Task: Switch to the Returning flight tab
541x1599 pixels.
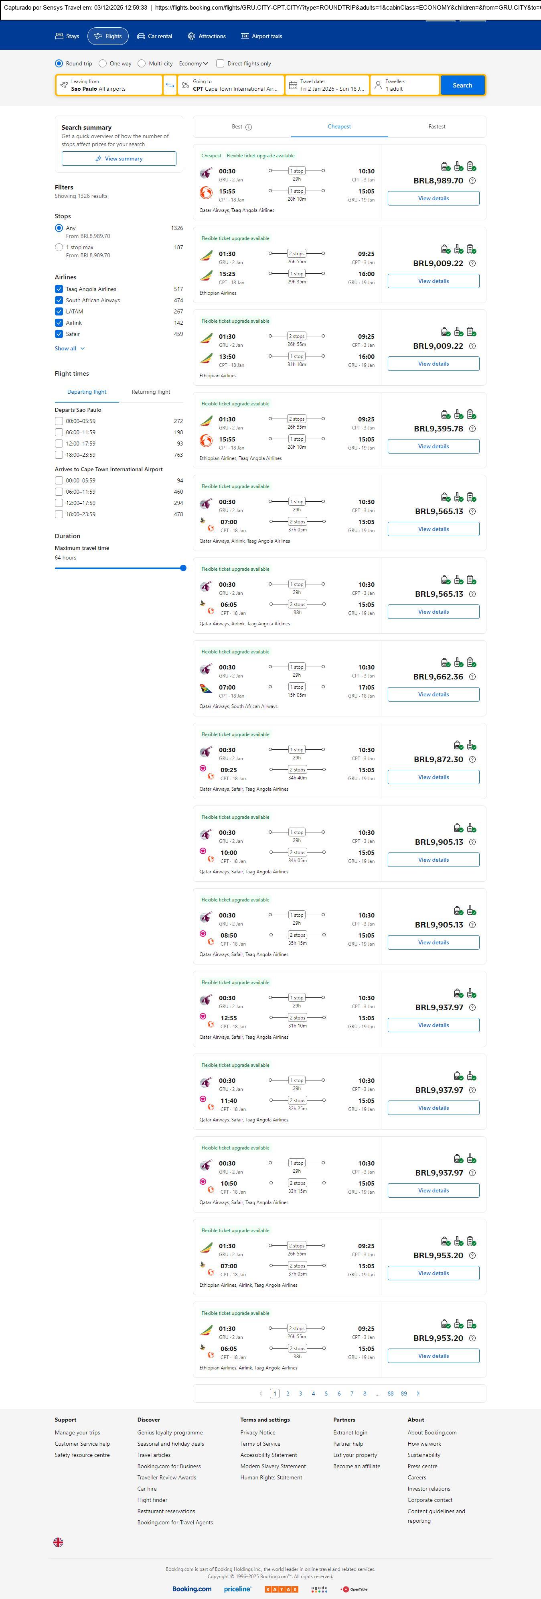Action: (x=151, y=392)
